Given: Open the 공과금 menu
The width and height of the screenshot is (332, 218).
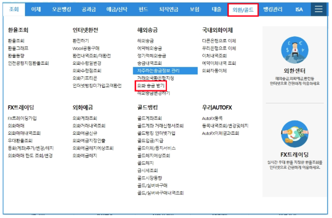Looking at the screenshot, I should click(89, 9).
